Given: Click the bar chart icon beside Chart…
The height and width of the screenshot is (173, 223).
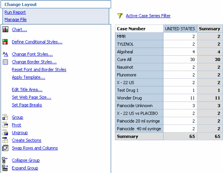Looking at the screenshot, I should point(5,29).
